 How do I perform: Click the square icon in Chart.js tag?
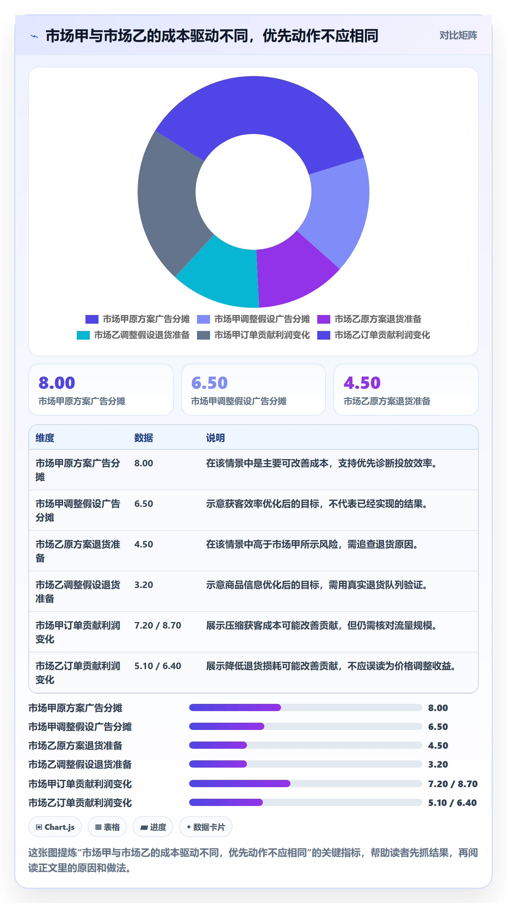tap(39, 827)
